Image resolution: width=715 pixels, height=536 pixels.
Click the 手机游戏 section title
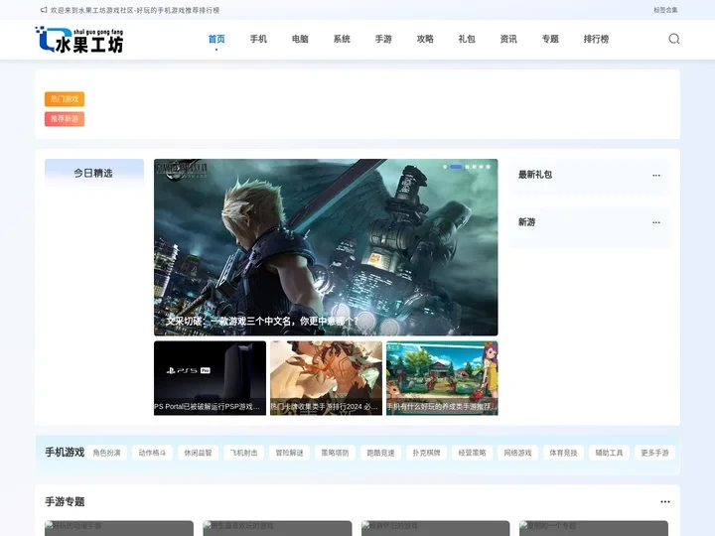coord(65,453)
